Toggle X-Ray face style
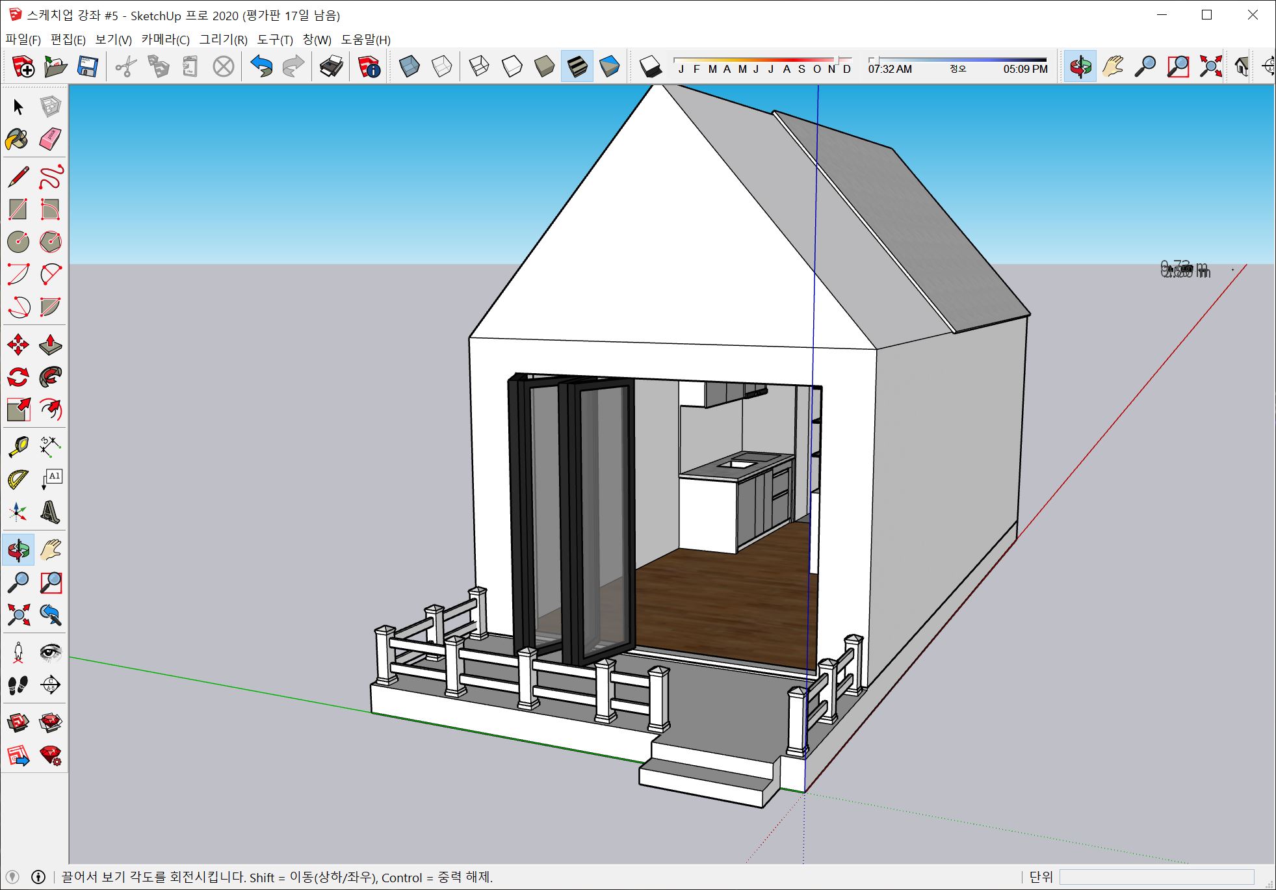Image resolution: width=1276 pixels, height=890 pixels. [x=409, y=66]
